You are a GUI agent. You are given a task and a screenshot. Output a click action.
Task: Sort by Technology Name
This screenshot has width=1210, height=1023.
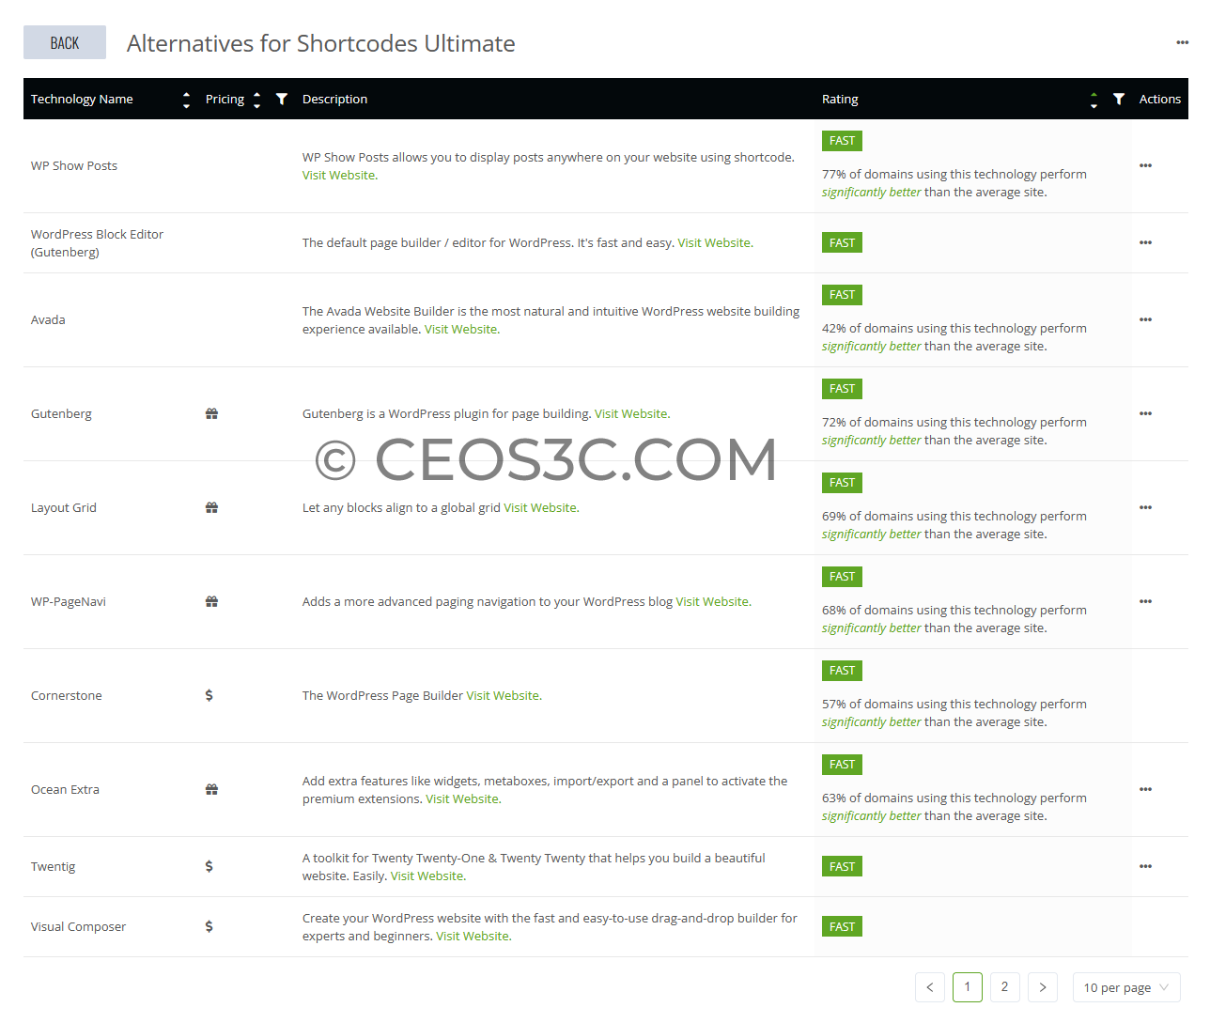[x=186, y=100]
